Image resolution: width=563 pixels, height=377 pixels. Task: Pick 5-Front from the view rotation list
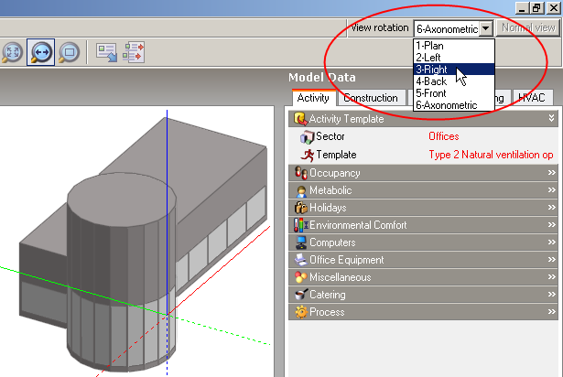point(434,92)
